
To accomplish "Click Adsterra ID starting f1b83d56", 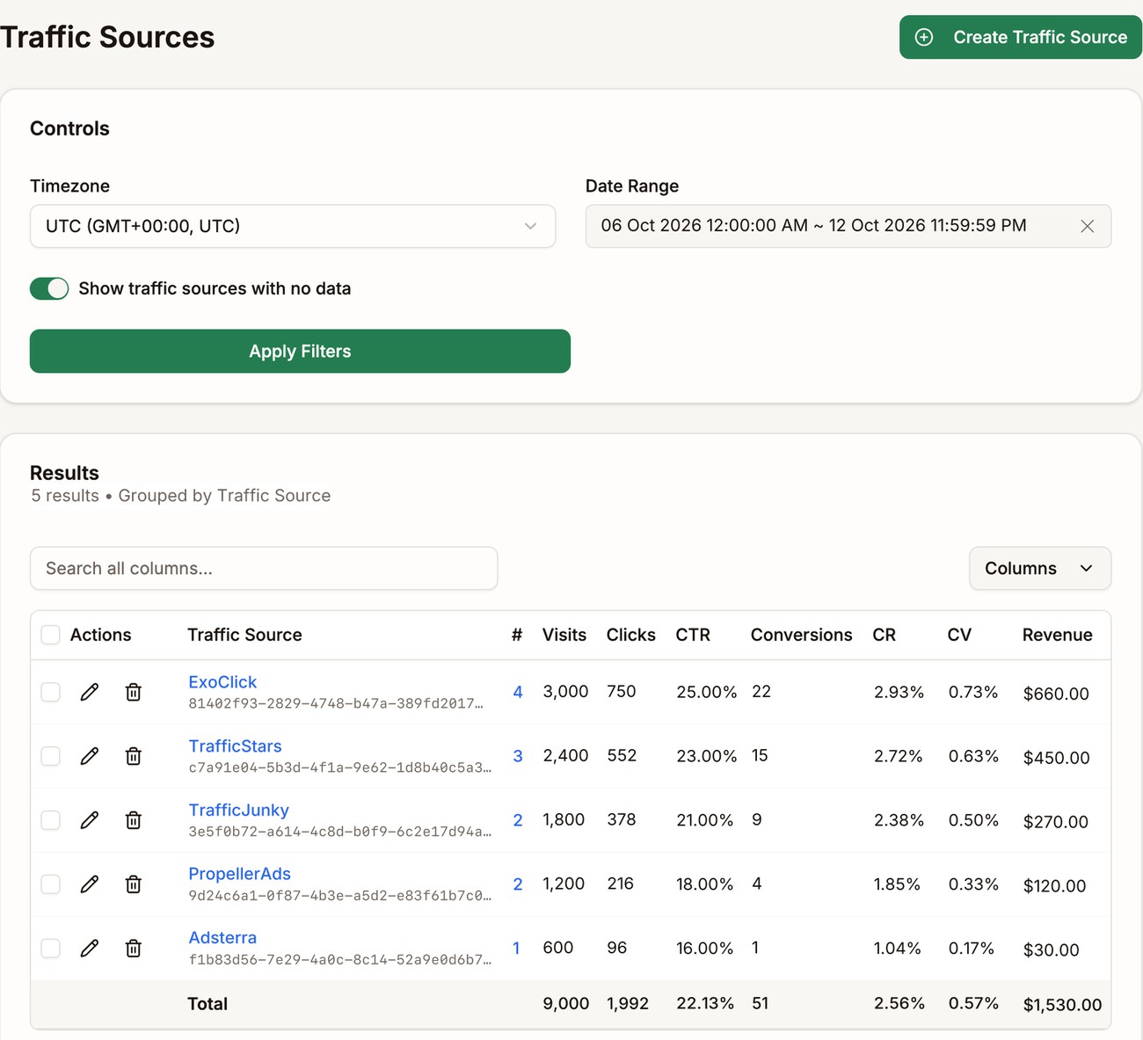I will pos(339,959).
